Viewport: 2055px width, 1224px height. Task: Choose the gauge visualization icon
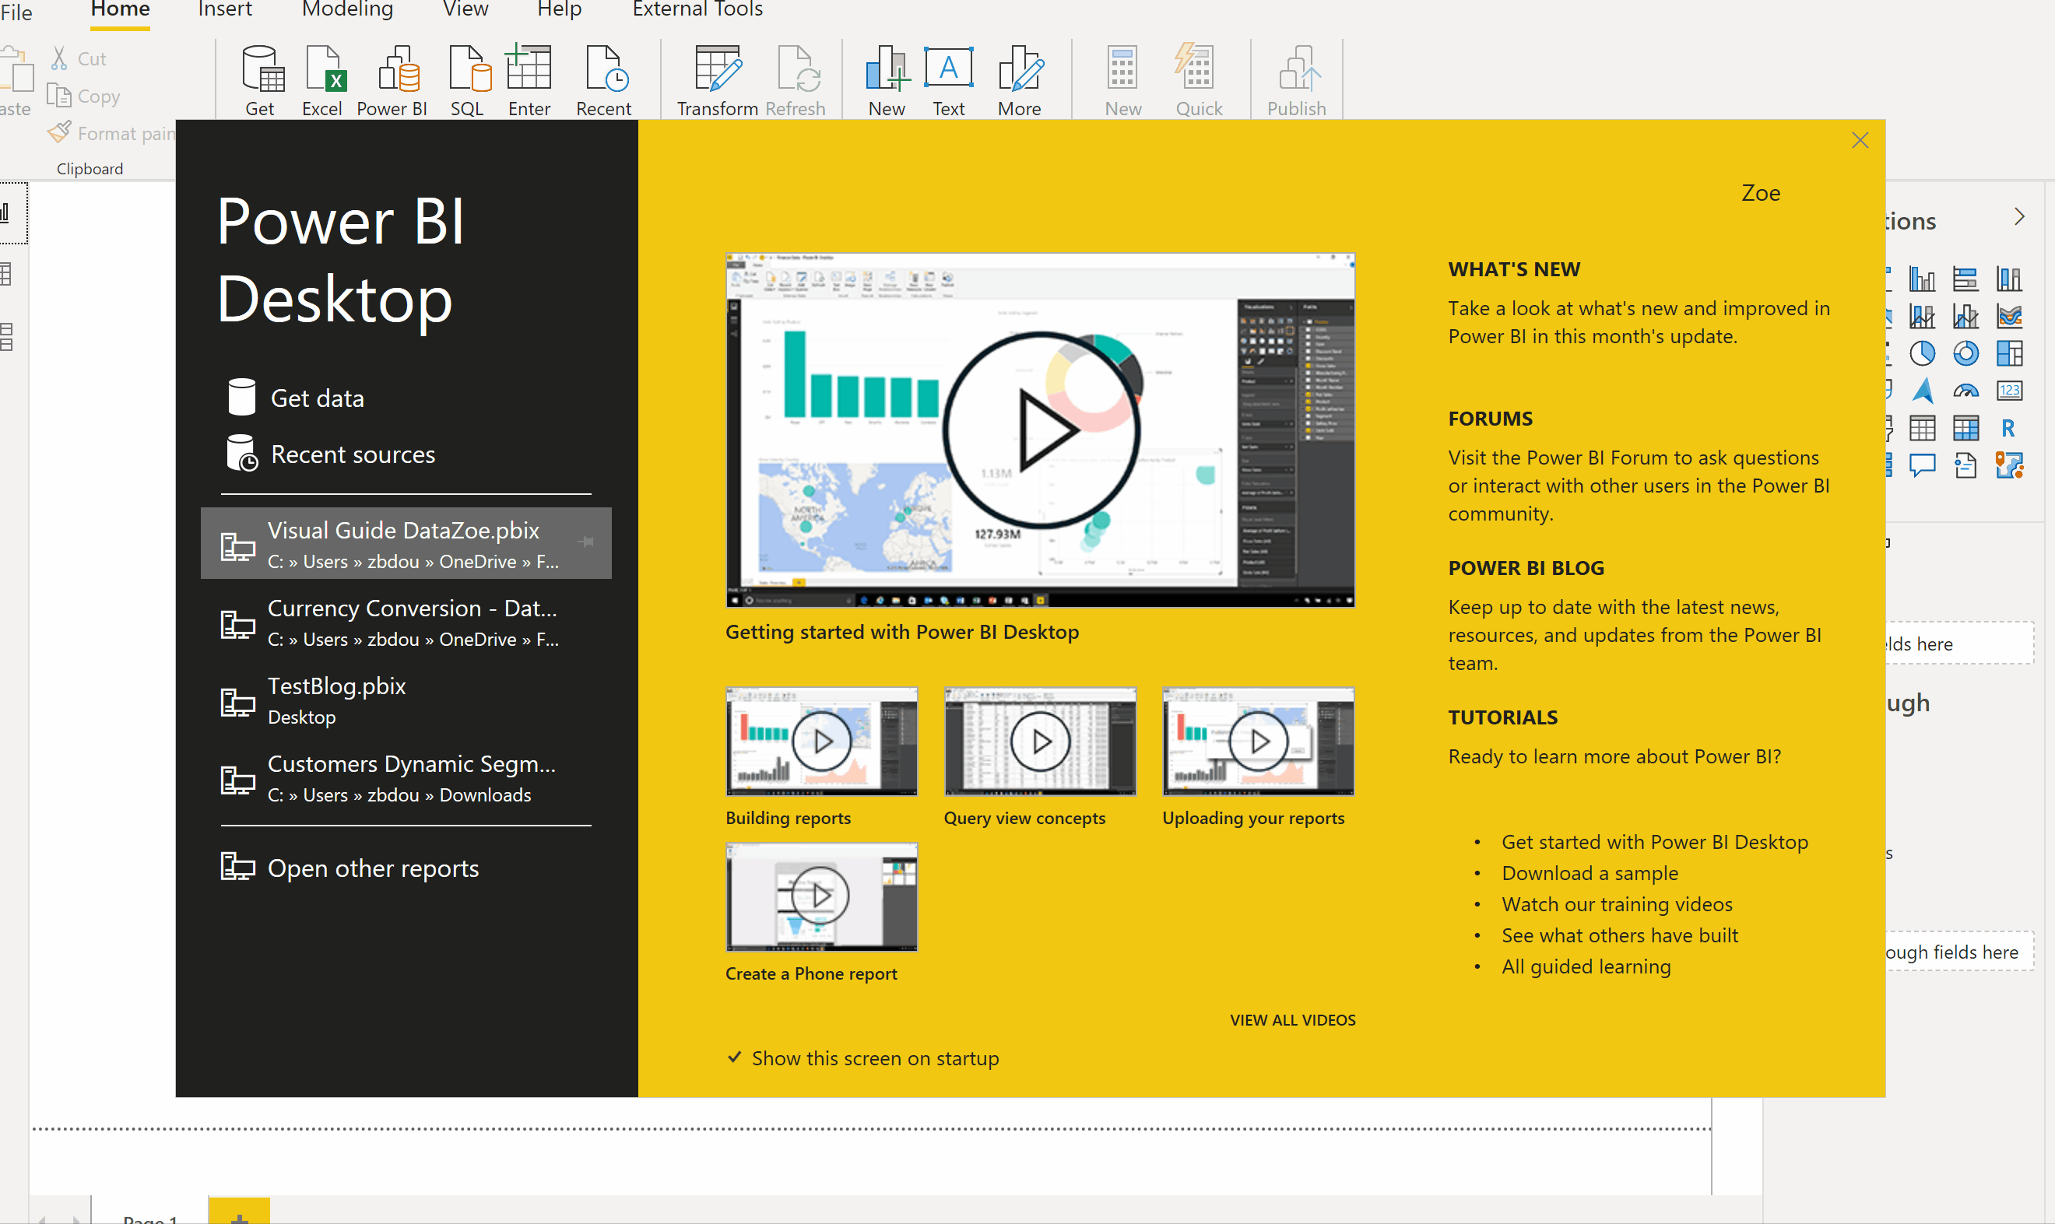pos(1965,391)
